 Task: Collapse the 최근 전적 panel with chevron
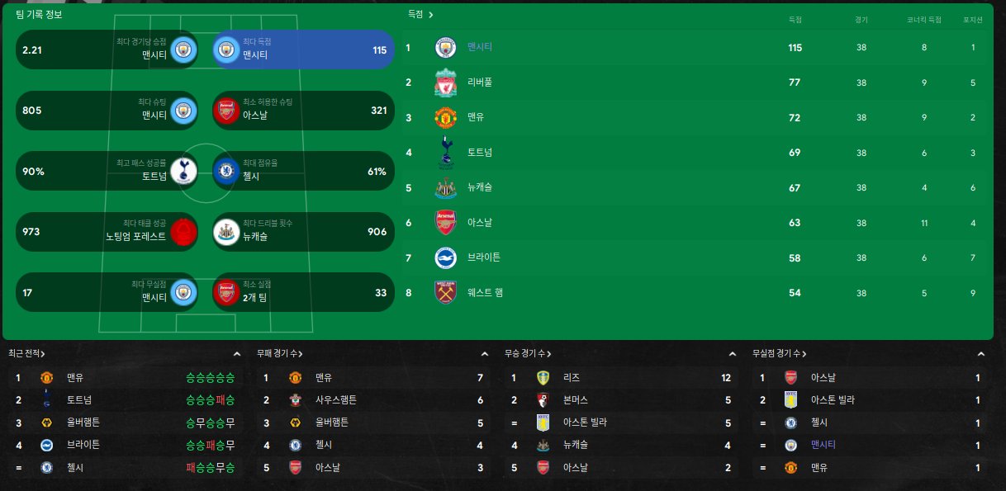click(x=237, y=354)
